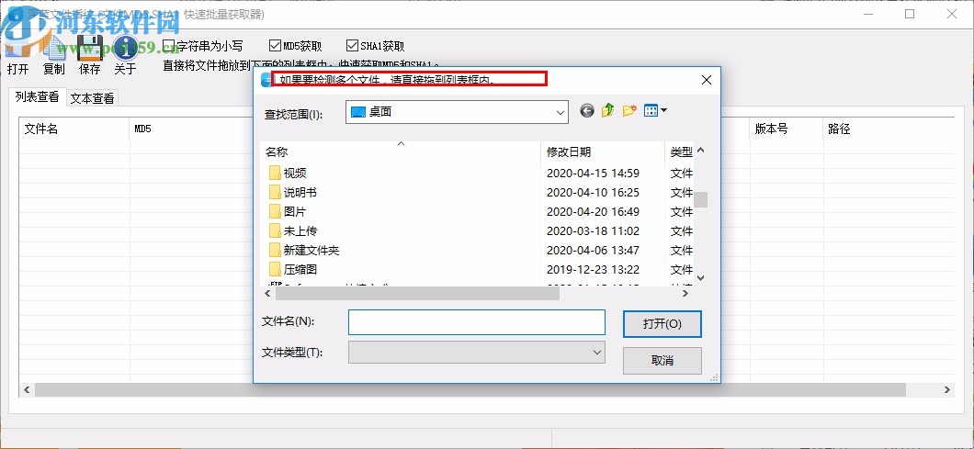Click the horizontal scrollbar thumb in dialog
974x449 pixels.
[x=417, y=293]
